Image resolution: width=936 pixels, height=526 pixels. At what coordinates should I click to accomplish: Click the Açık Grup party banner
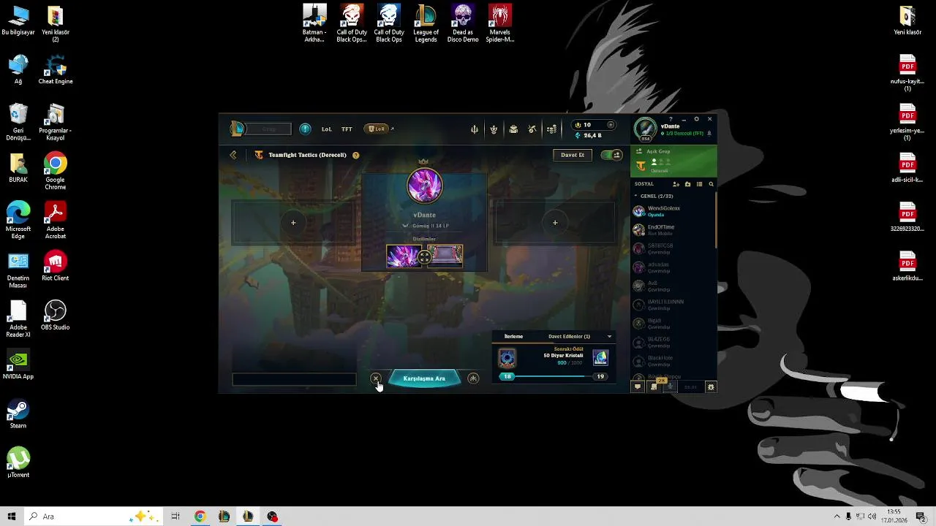(x=673, y=161)
